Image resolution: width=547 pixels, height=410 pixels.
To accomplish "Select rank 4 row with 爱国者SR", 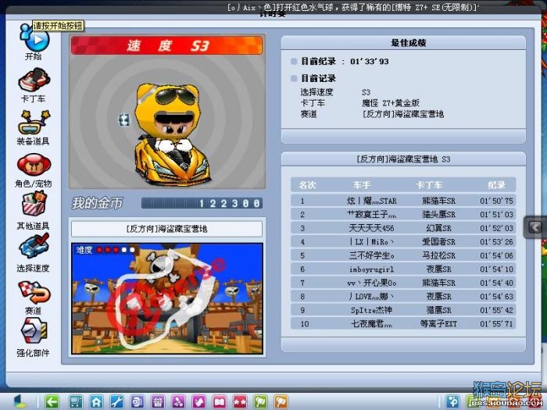I will [403, 241].
